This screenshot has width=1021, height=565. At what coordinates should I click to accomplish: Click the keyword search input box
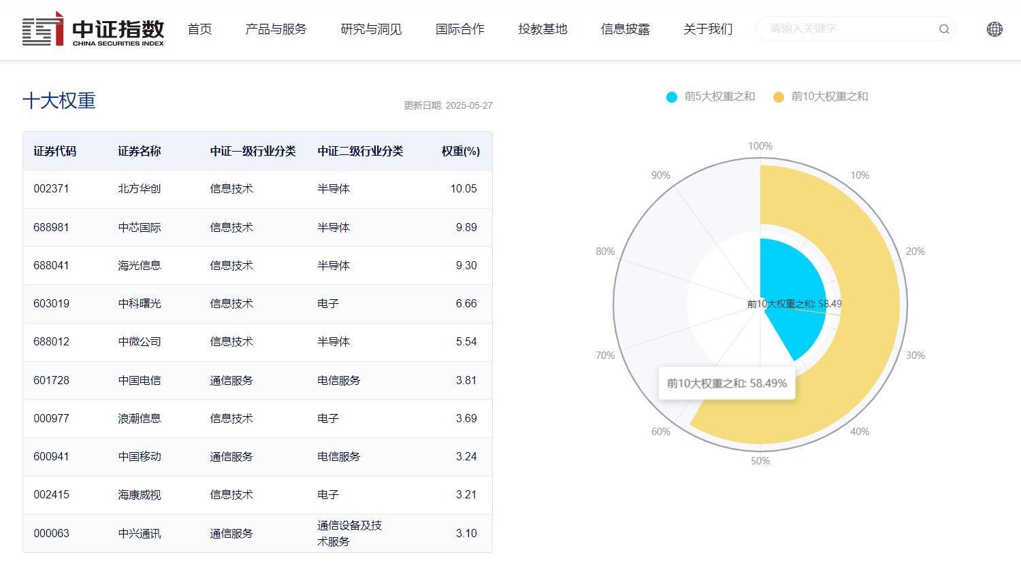click(x=844, y=29)
